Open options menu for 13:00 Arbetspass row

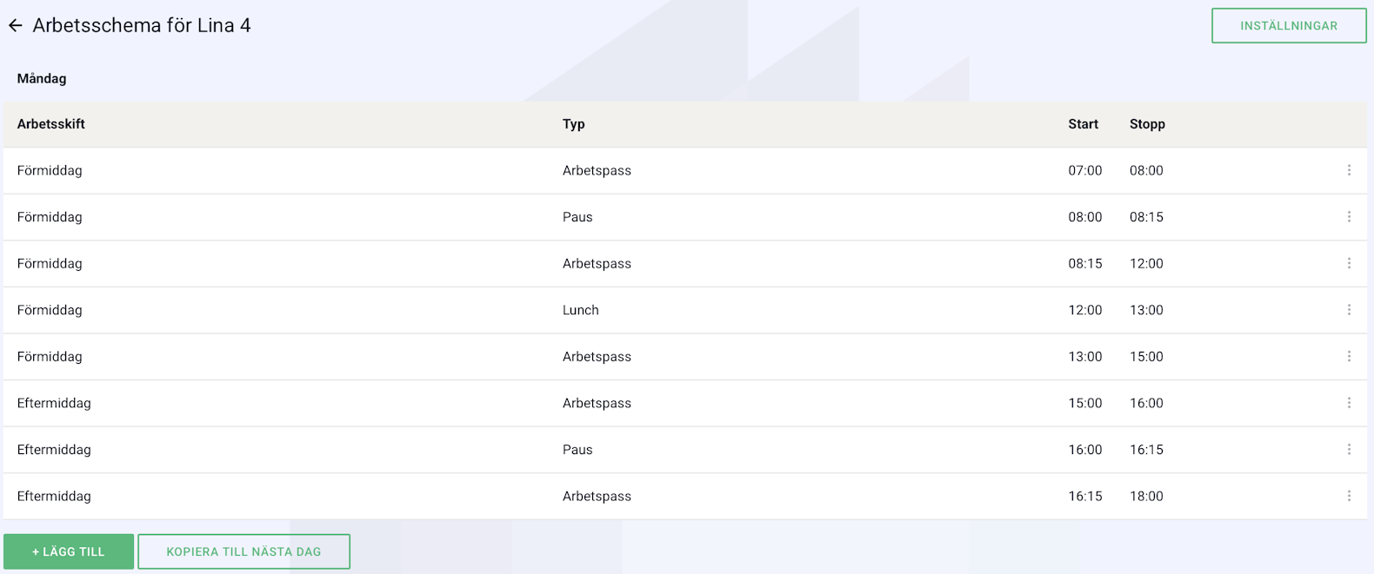point(1349,356)
